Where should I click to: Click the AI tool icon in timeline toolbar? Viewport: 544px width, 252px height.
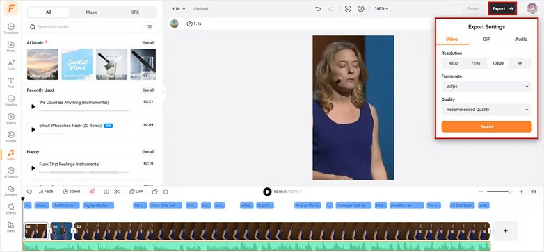(92, 192)
